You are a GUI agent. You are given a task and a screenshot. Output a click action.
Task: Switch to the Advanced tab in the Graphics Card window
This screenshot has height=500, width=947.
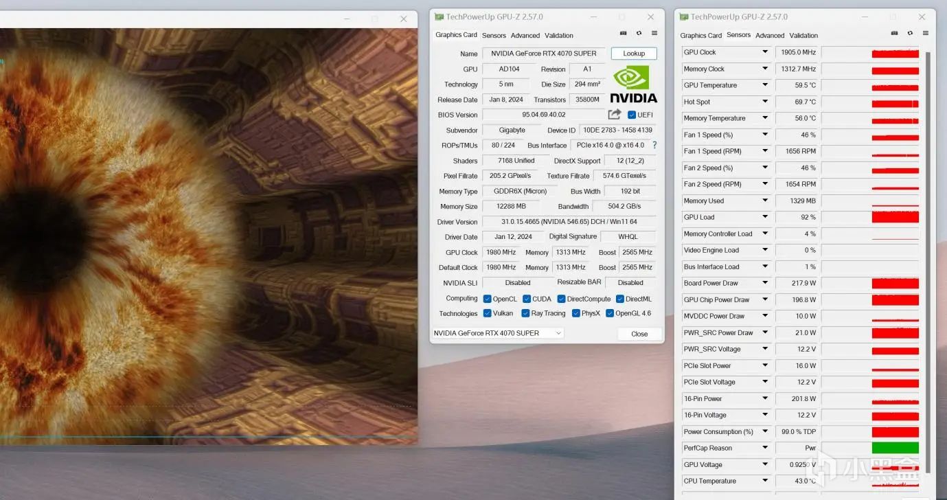point(525,36)
